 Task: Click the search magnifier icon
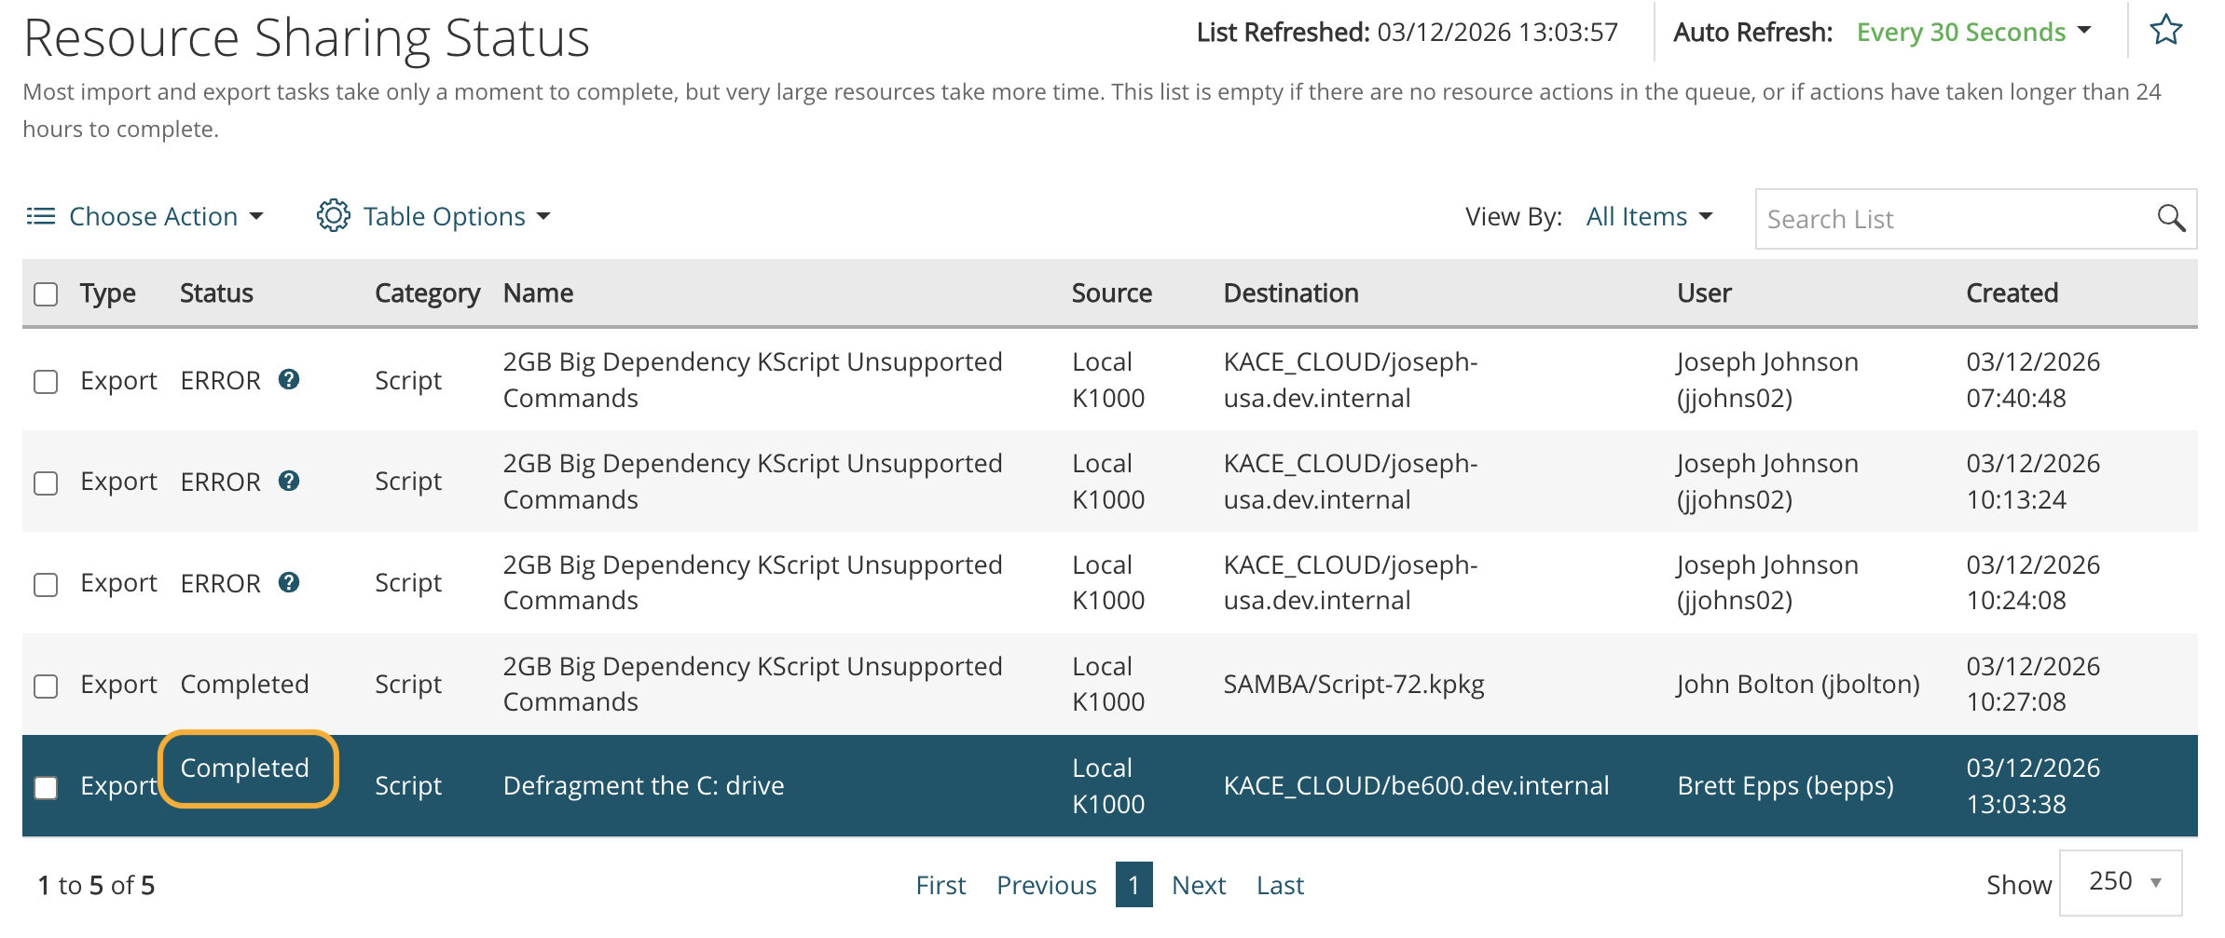click(2171, 219)
